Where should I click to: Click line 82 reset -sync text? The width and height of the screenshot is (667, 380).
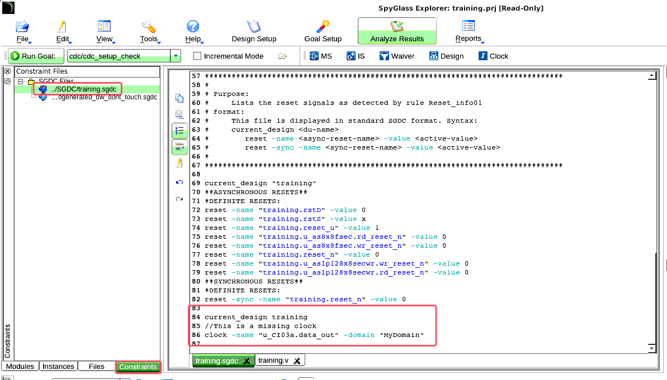tap(305, 299)
